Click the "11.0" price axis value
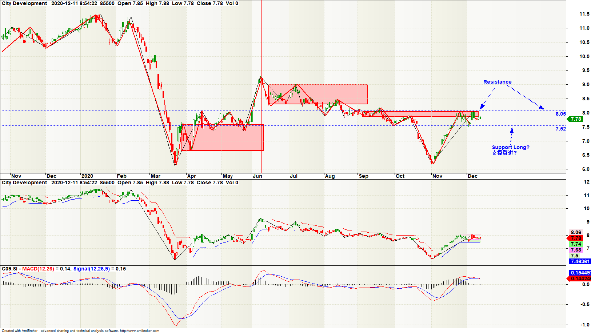This screenshot has width=591, height=333. (584, 28)
